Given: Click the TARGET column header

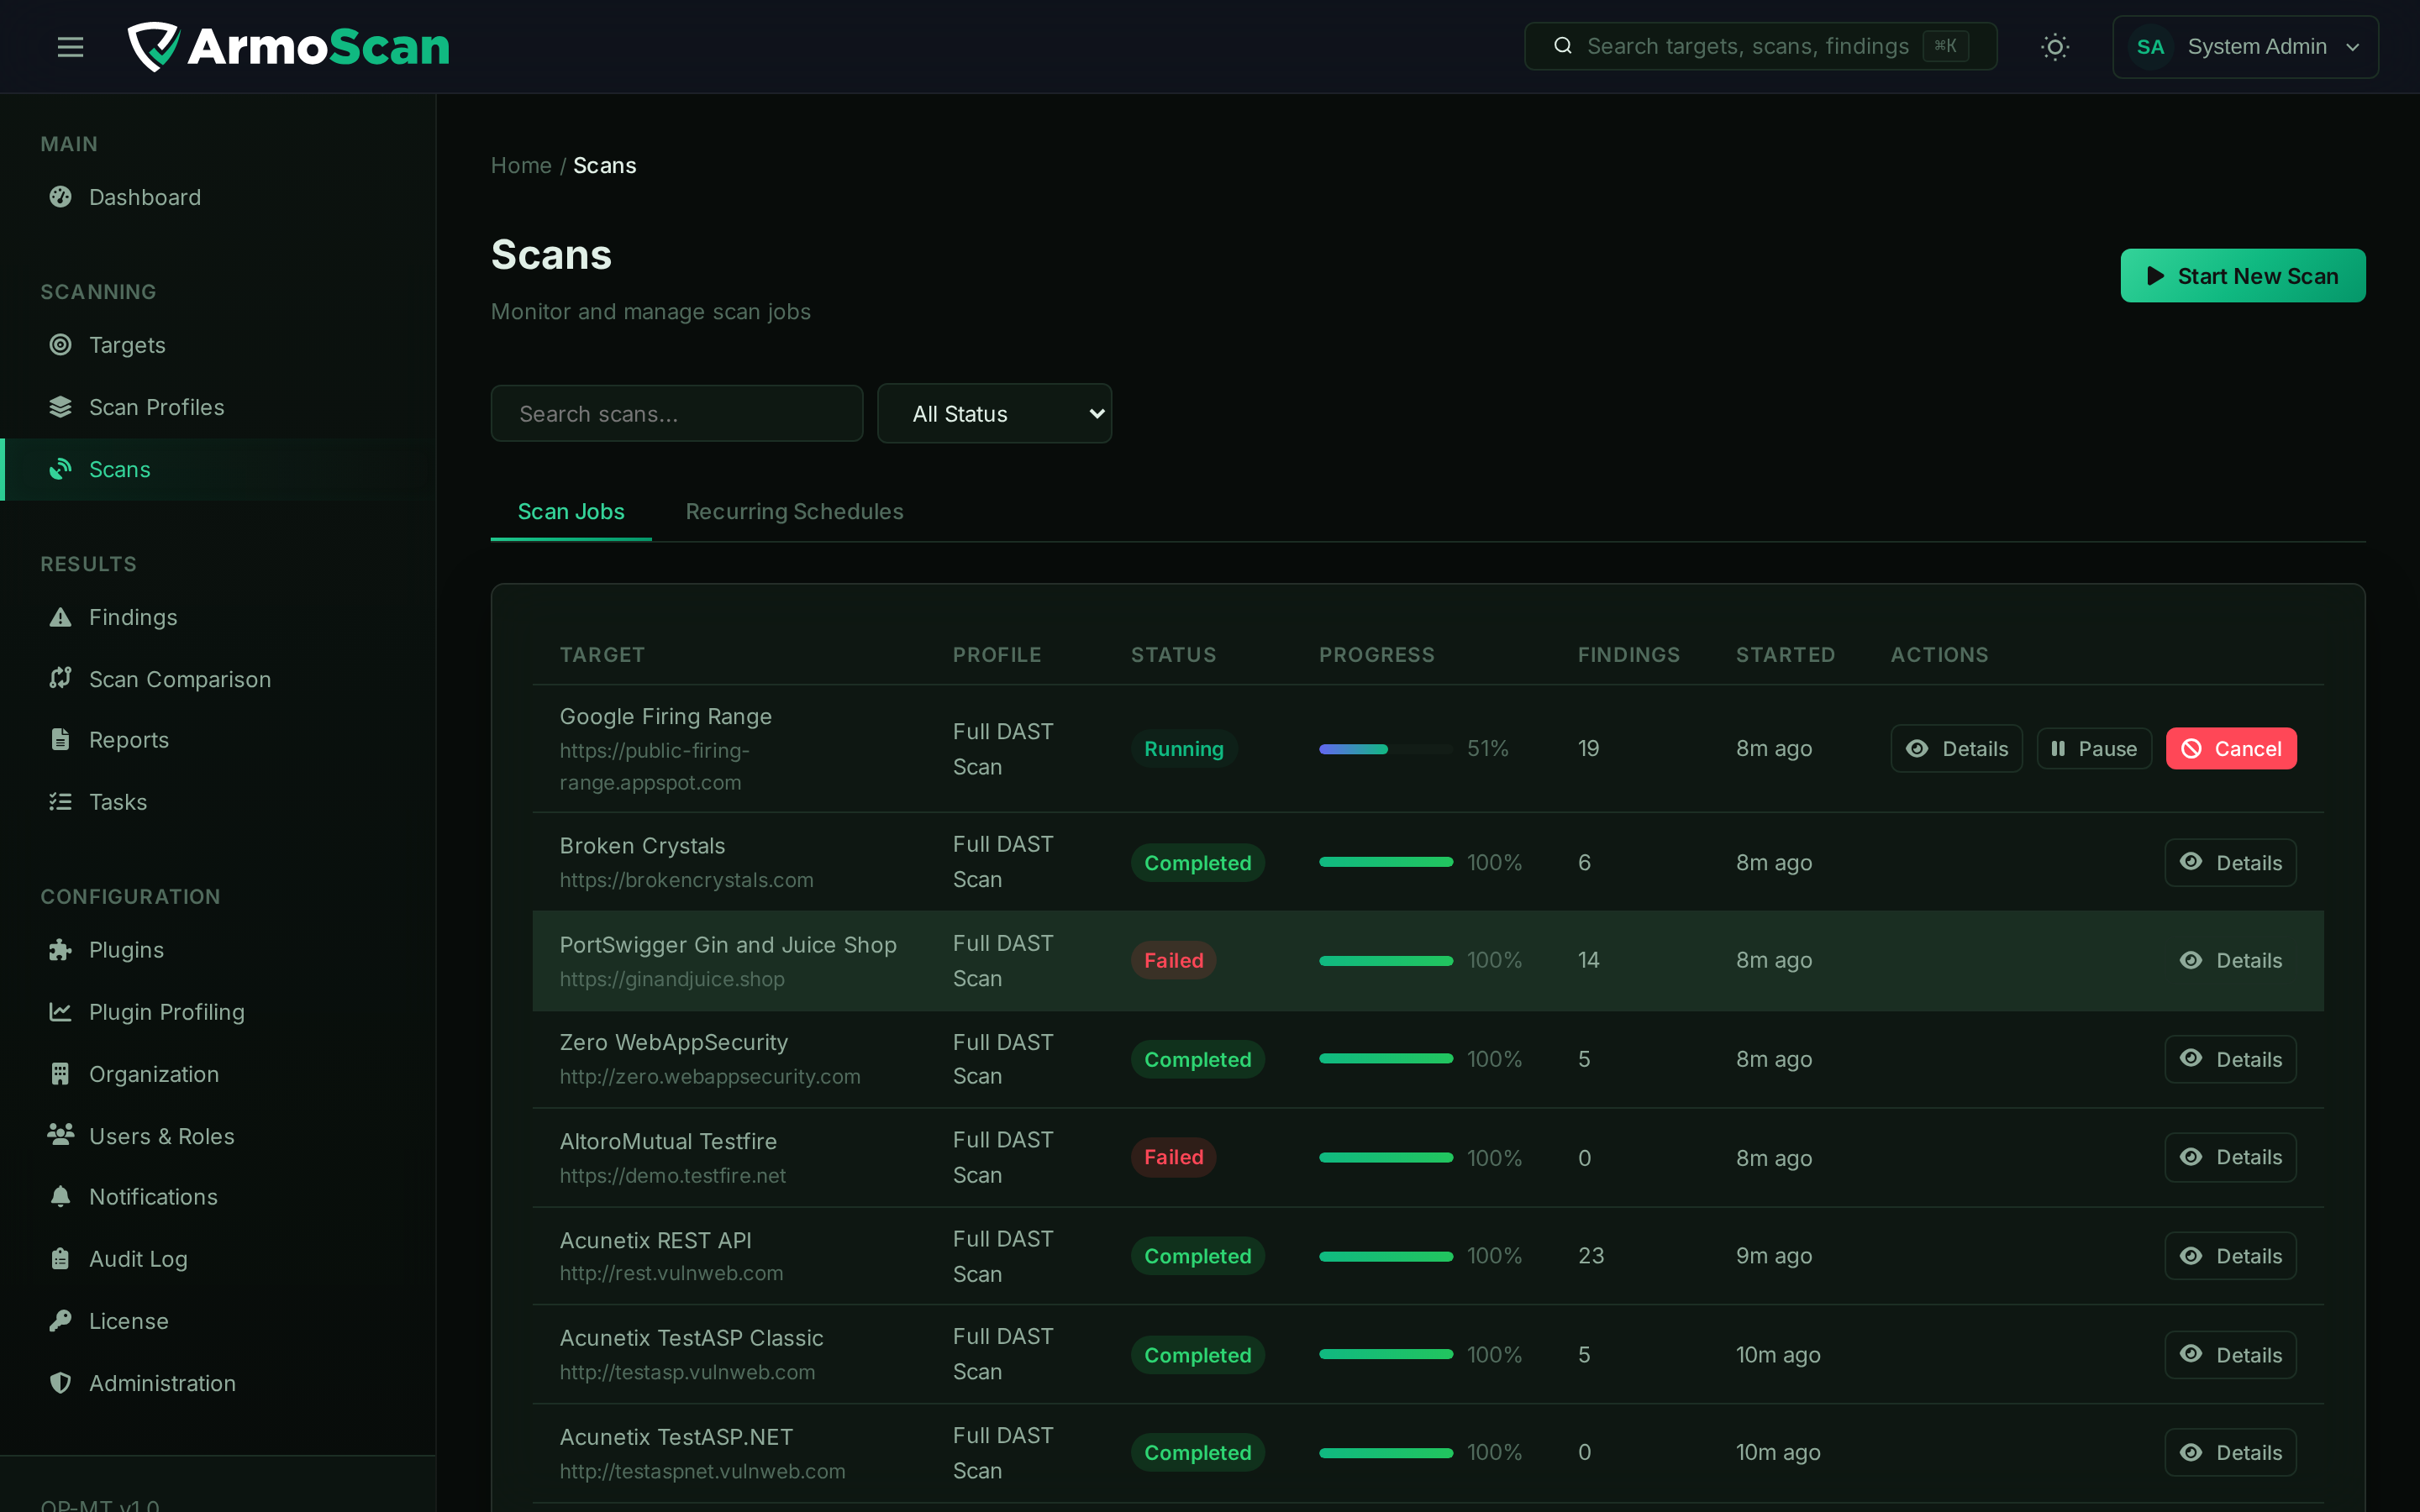Looking at the screenshot, I should pos(602,655).
